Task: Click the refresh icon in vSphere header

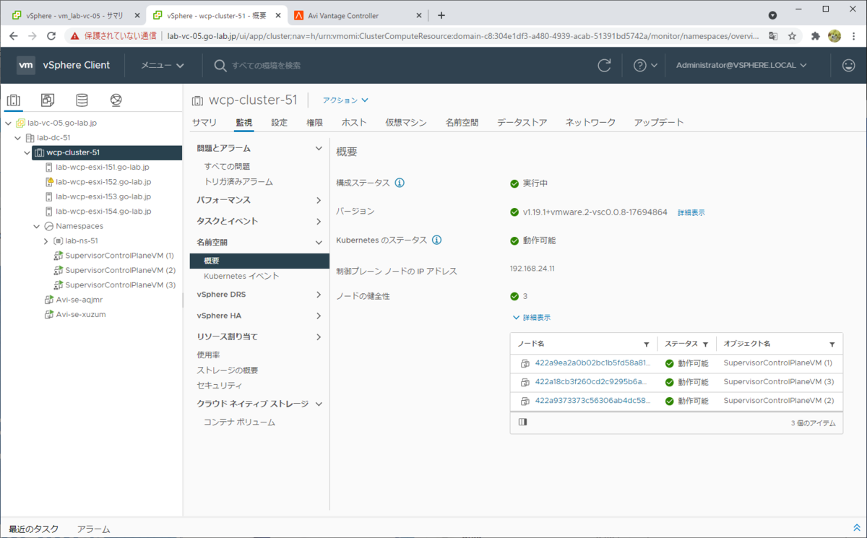Action: (x=604, y=65)
